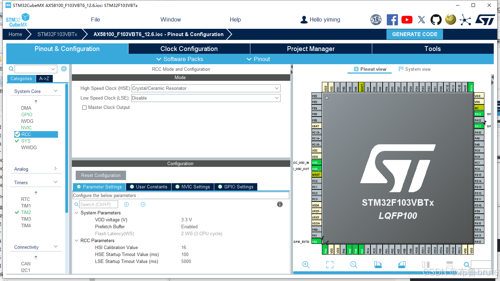Click the GENERATE CODE button
This screenshot has width=500, height=281.
(415, 34)
